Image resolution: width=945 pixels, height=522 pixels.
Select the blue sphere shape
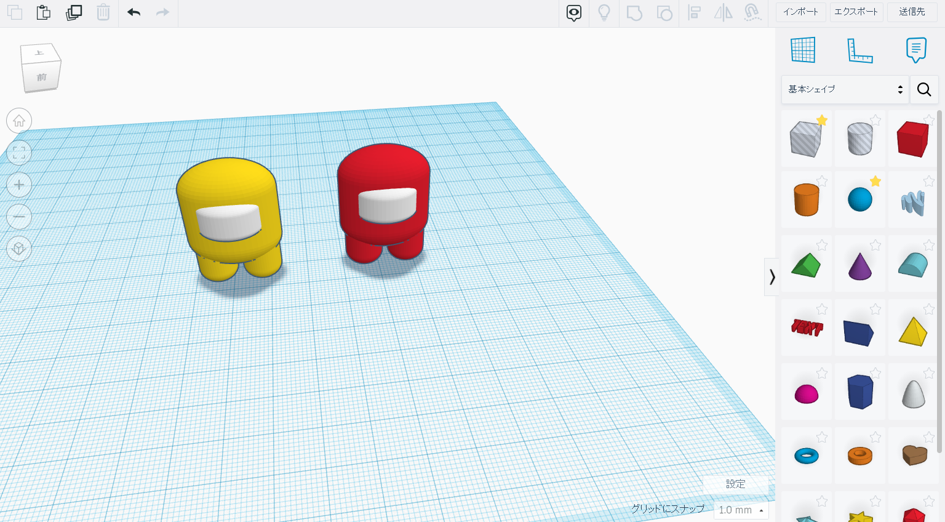pyautogui.click(x=859, y=199)
